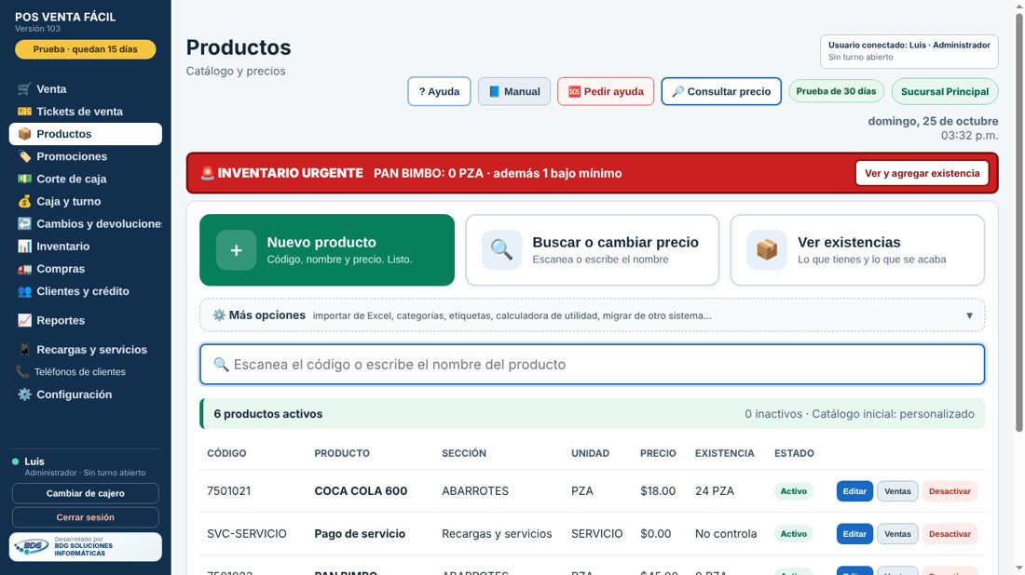The height and width of the screenshot is (575, 1025).
Task: Click the Compras truck icon
Action: click(24, 269)
